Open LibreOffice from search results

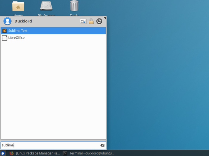point(53,38)
